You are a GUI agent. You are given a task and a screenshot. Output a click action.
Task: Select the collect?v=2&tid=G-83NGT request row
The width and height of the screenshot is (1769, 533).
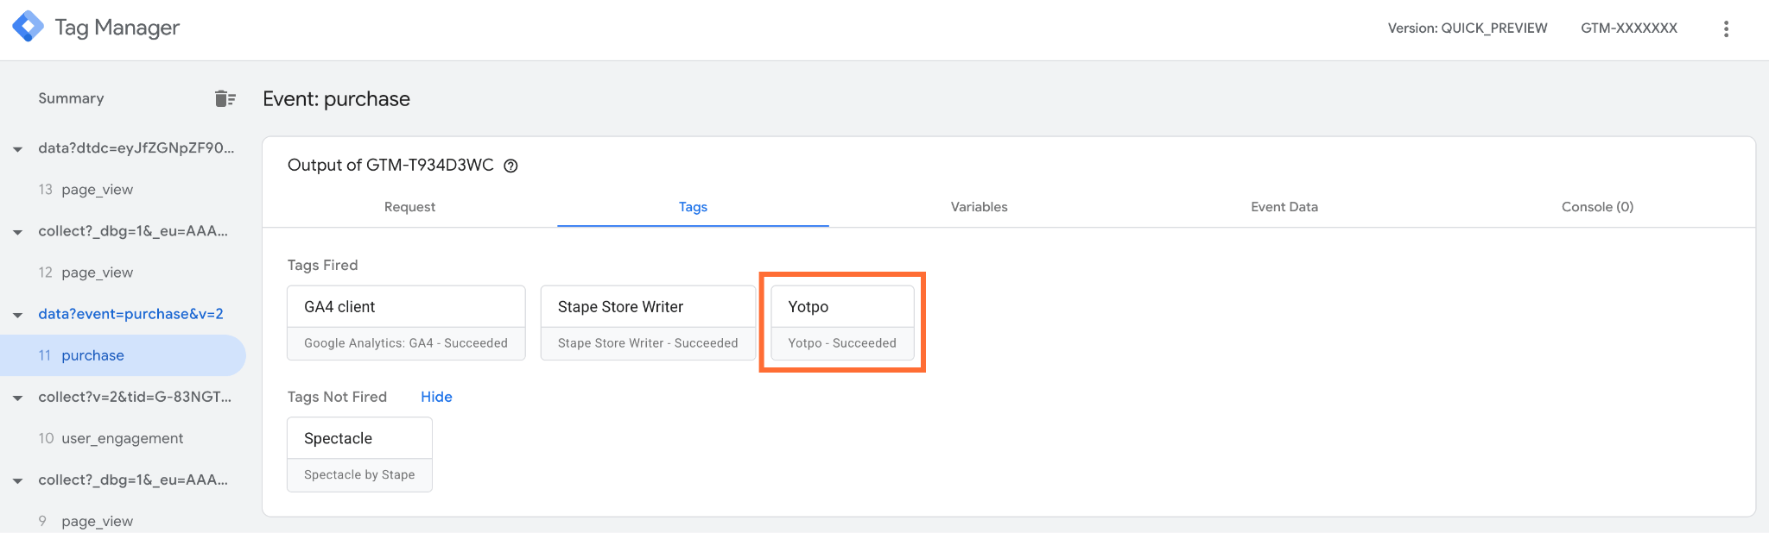click(135, 397)
